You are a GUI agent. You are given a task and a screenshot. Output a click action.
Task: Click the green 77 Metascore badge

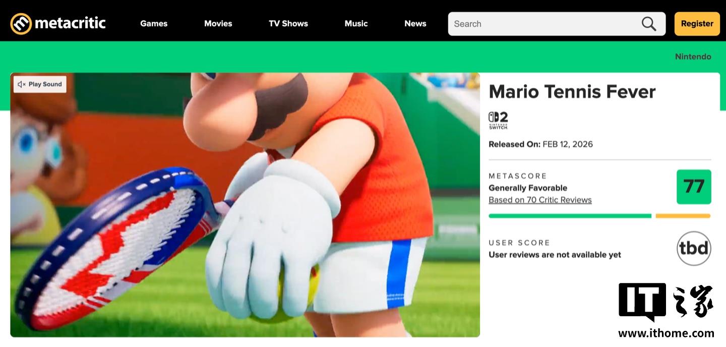[x=694, y=187]
